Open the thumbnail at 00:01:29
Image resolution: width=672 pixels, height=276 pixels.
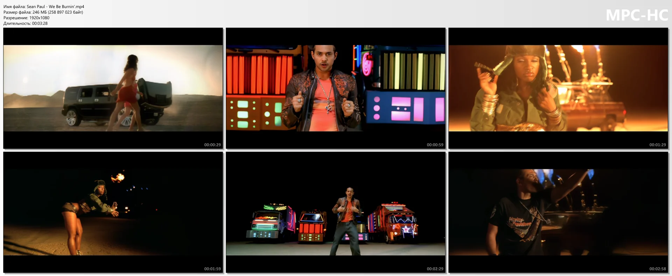[558, 88]
